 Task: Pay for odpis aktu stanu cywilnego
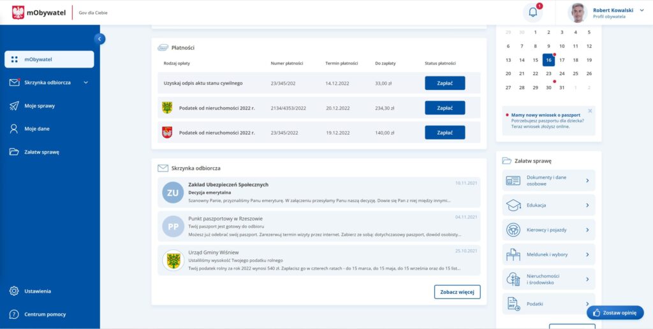(444, 83)
